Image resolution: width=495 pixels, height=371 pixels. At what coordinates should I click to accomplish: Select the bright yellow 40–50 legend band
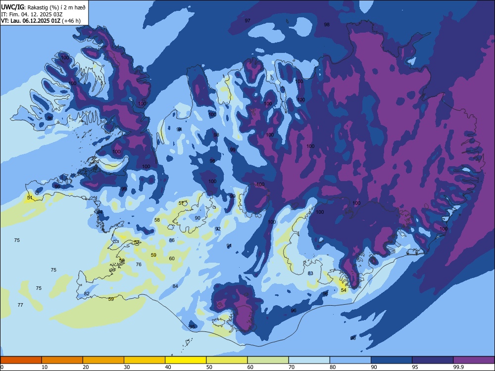tap(186, 360)
